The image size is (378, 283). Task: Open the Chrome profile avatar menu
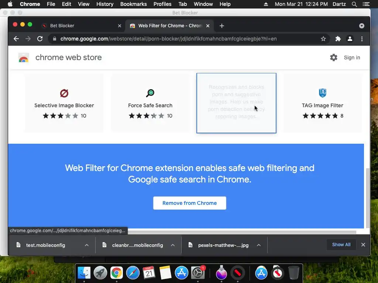point(350,39)
